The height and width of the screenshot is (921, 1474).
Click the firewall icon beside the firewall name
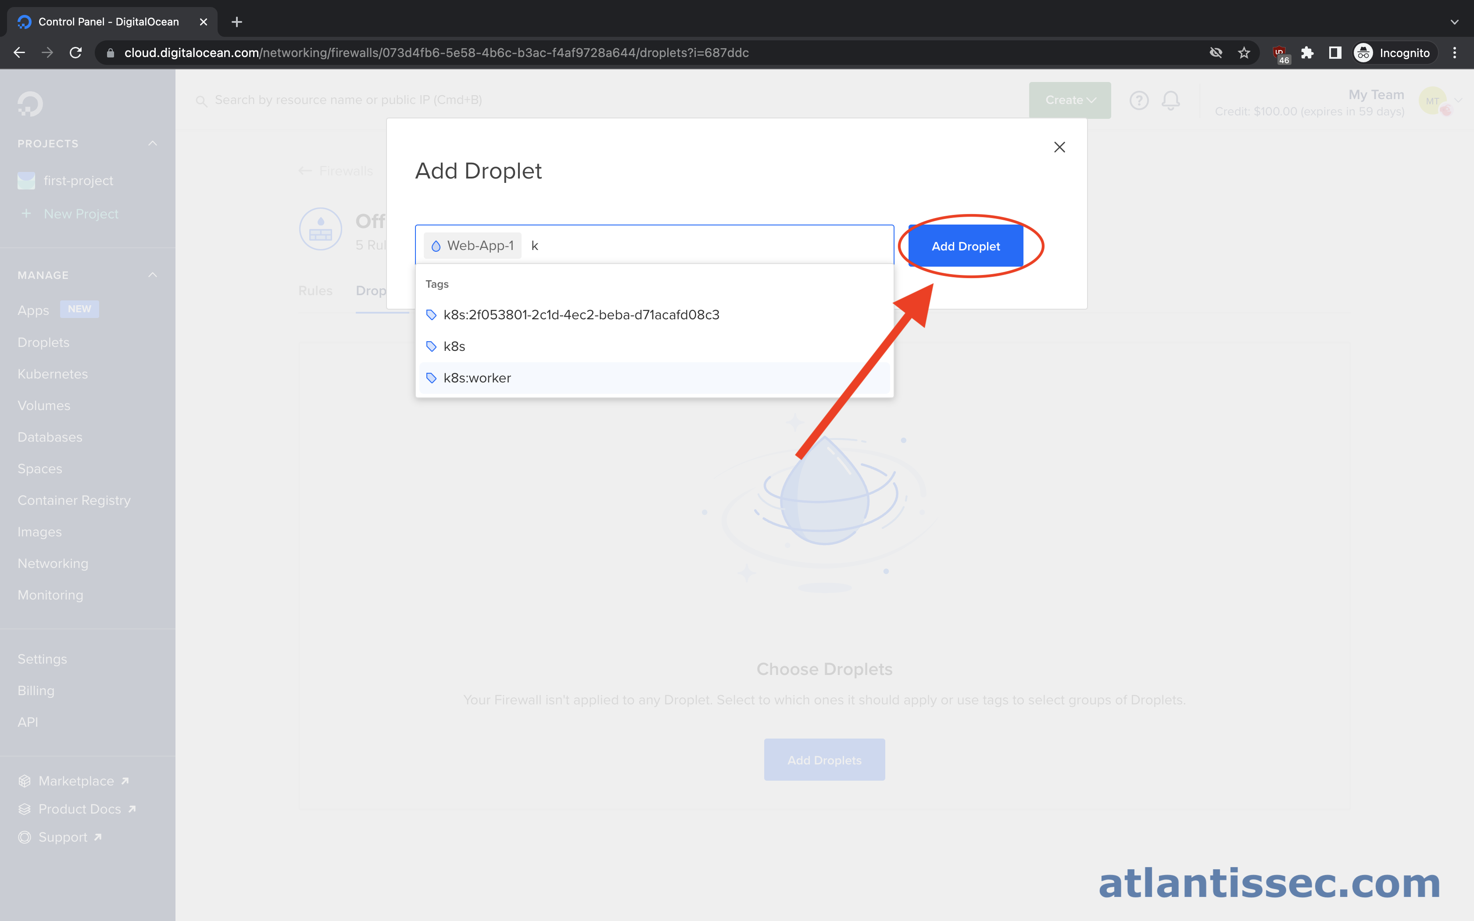[x=320, y=229]
